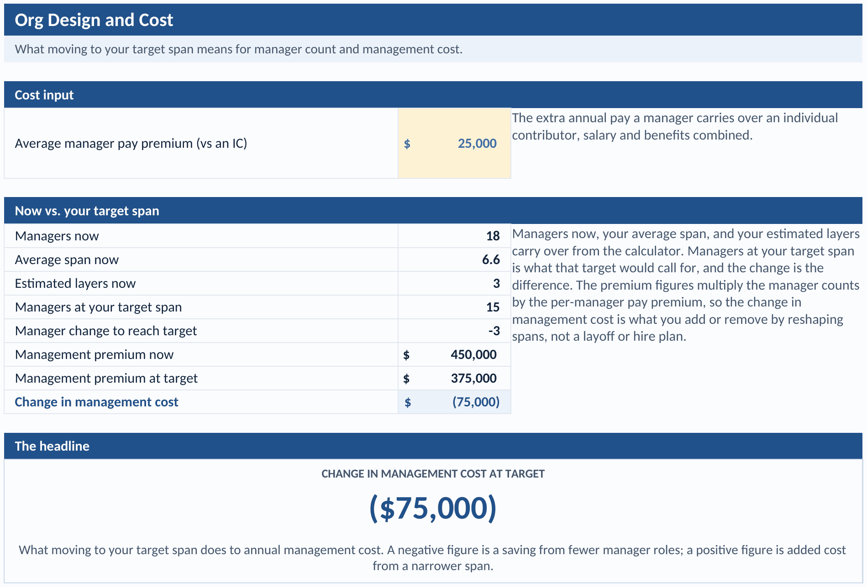
Task: Select the 375,000 premium at target value
Action: (454, 378)
